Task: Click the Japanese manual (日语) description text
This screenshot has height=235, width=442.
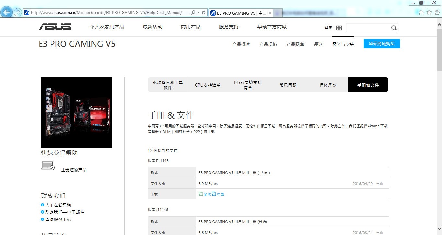Action: click(x=233, y=222)
